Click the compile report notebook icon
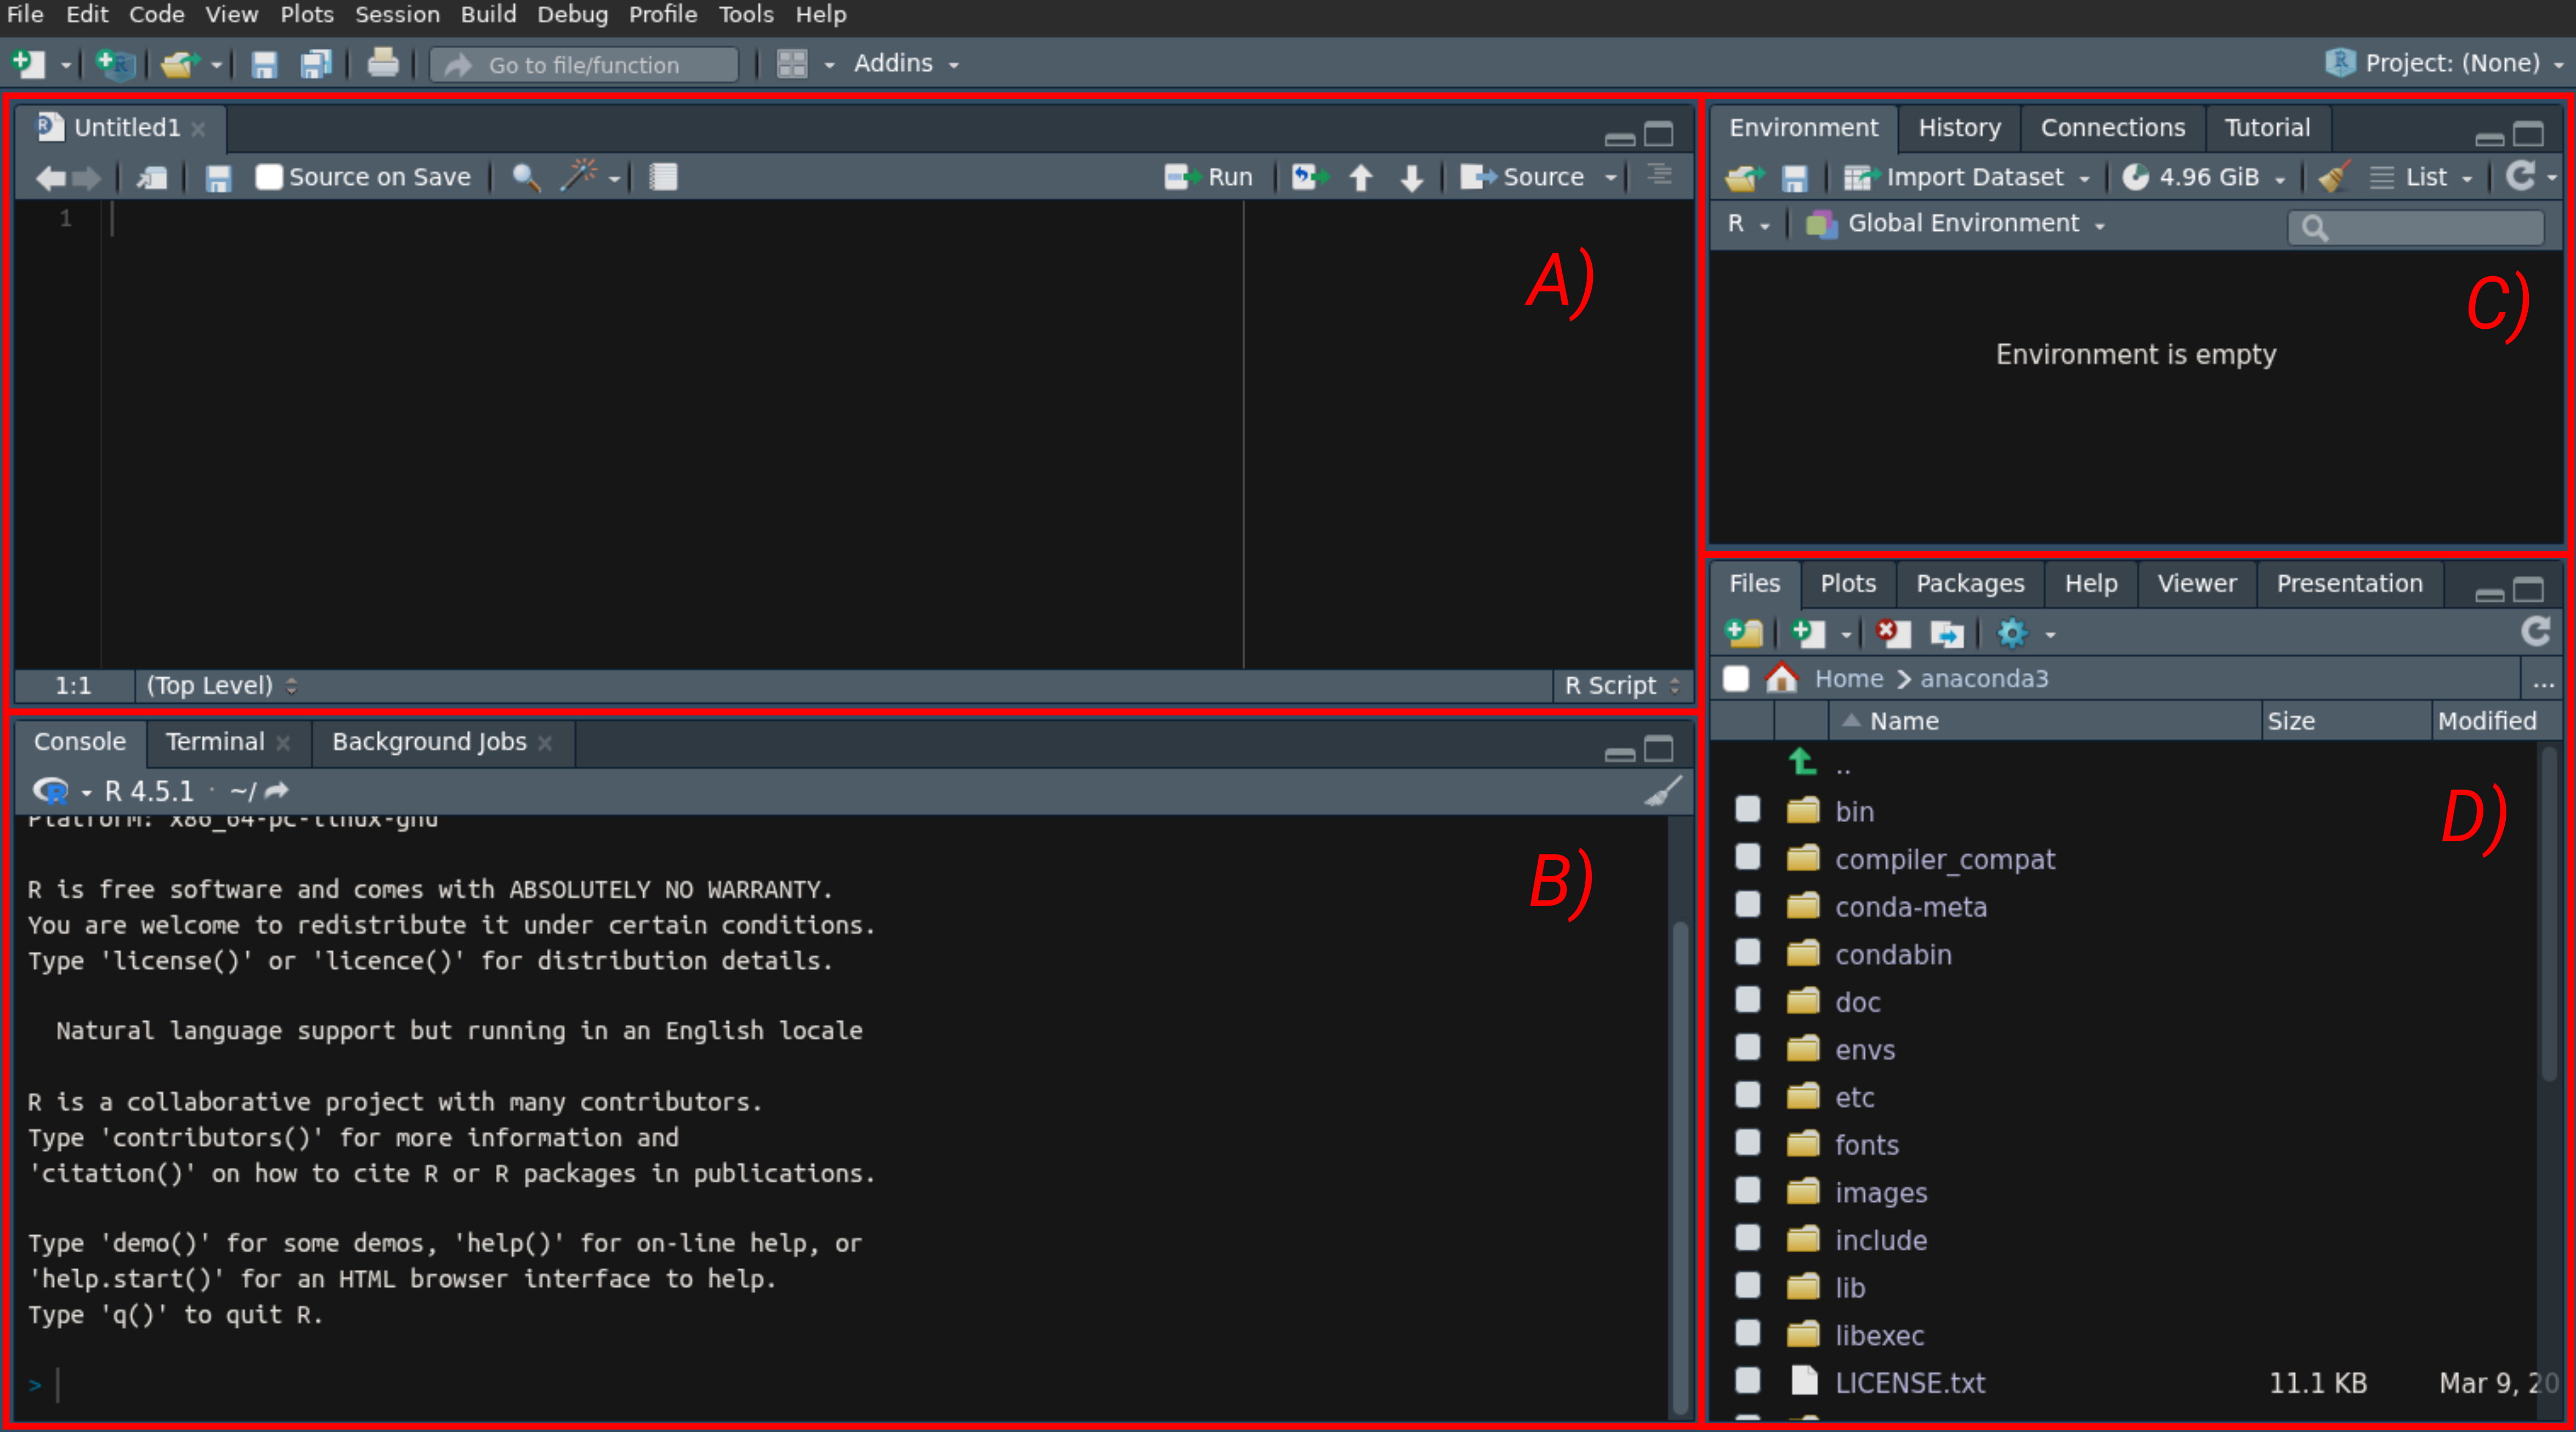The height and width of the screenshot is (1432, 2576). tap(663, 177)
